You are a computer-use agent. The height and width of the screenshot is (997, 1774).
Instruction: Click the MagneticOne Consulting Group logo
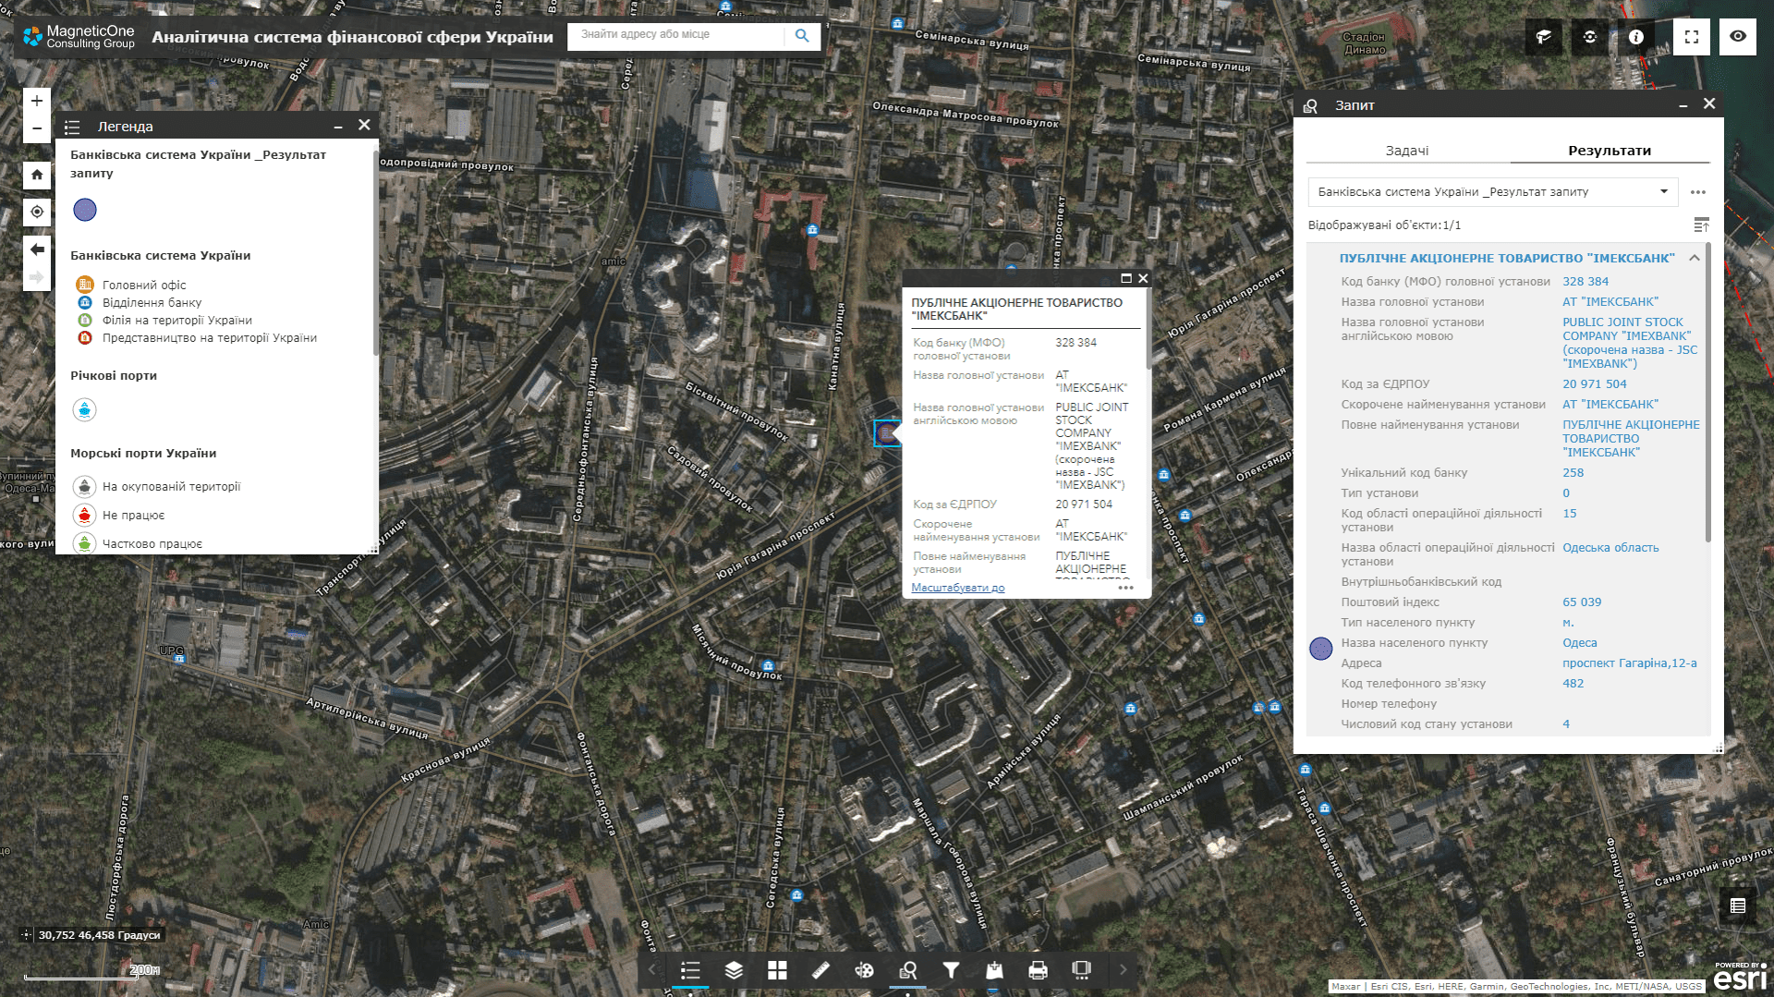point(79,37)
